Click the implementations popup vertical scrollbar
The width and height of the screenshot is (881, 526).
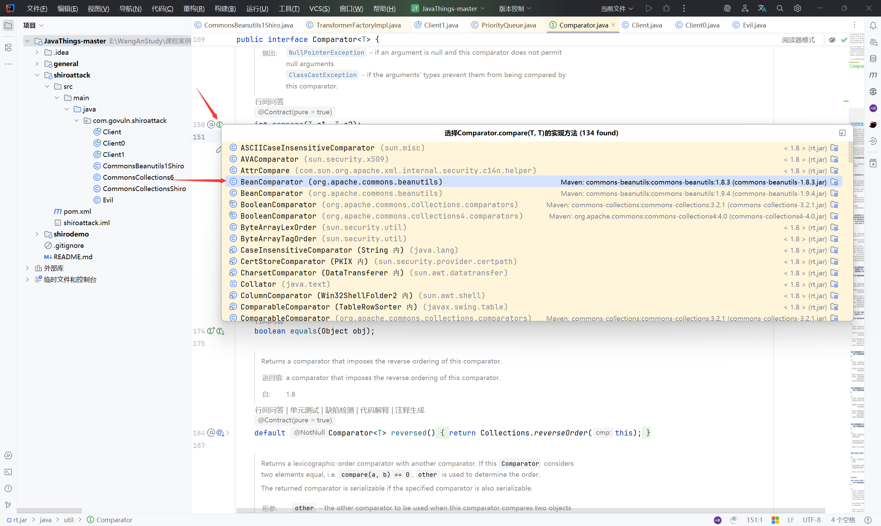850,152
